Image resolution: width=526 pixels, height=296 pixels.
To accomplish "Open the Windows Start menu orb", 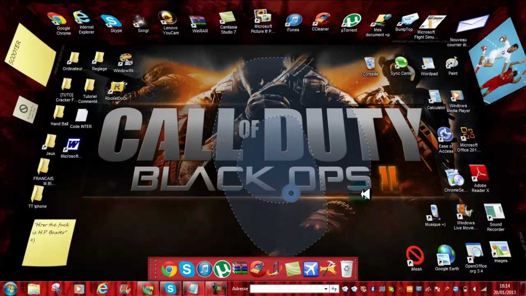I will point(10,289).
